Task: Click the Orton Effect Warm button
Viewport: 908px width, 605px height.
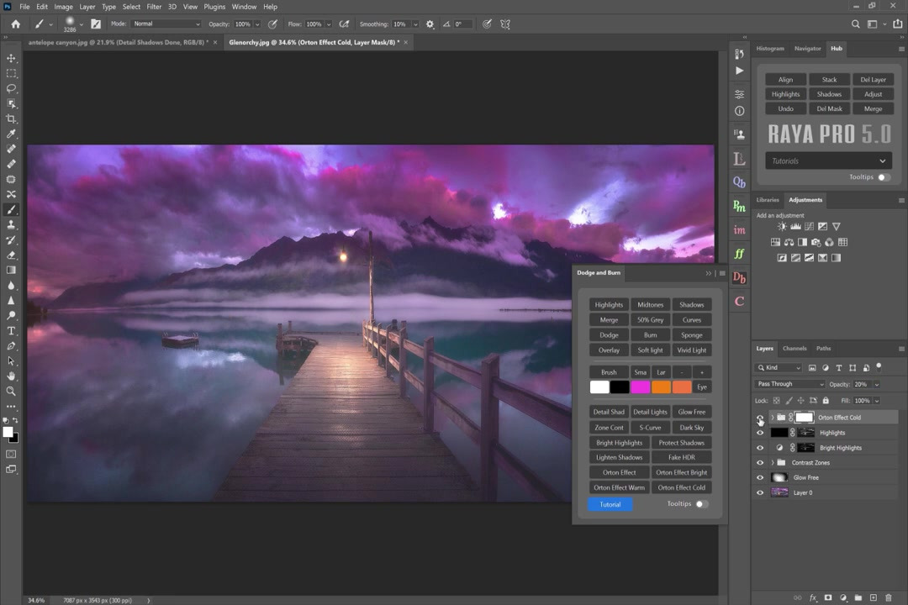Action: (619, 487)
